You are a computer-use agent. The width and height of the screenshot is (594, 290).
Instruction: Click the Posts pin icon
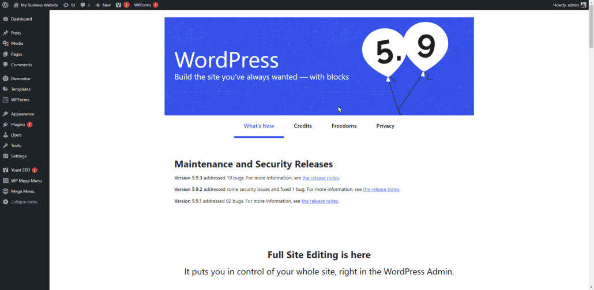click(x=5, y=33)
